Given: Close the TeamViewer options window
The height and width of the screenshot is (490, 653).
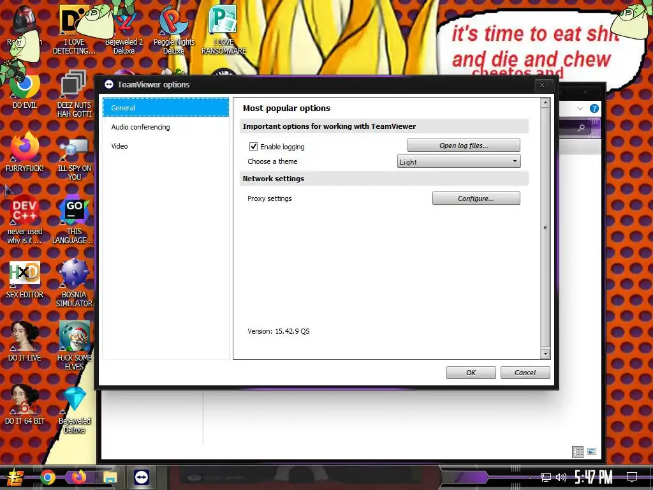Looking at the screenshot, I should (x=542, y=85).
